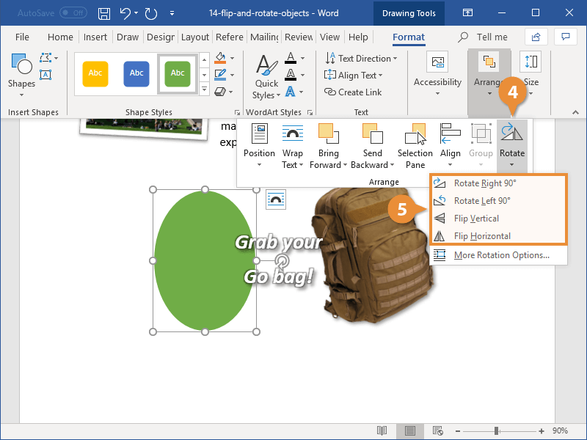Switch to the Draw tab

pyautogui.click(x=128, y=37)
